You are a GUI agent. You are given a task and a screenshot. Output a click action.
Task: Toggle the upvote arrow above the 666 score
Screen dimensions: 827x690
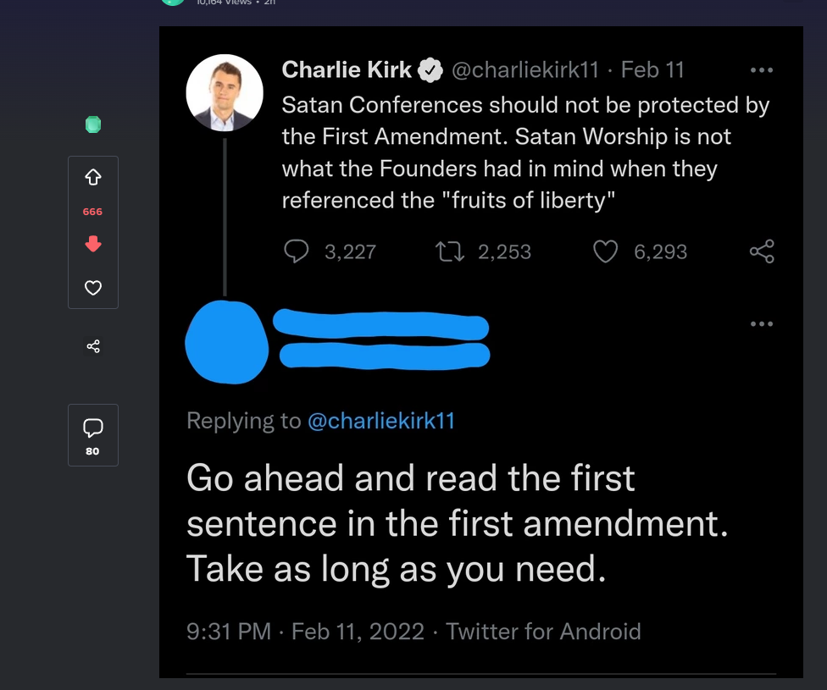93,178
